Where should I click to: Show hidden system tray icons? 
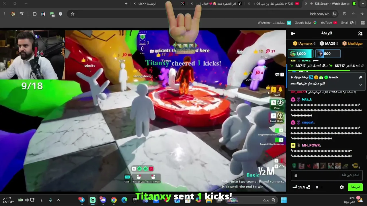tap(58, 200)
